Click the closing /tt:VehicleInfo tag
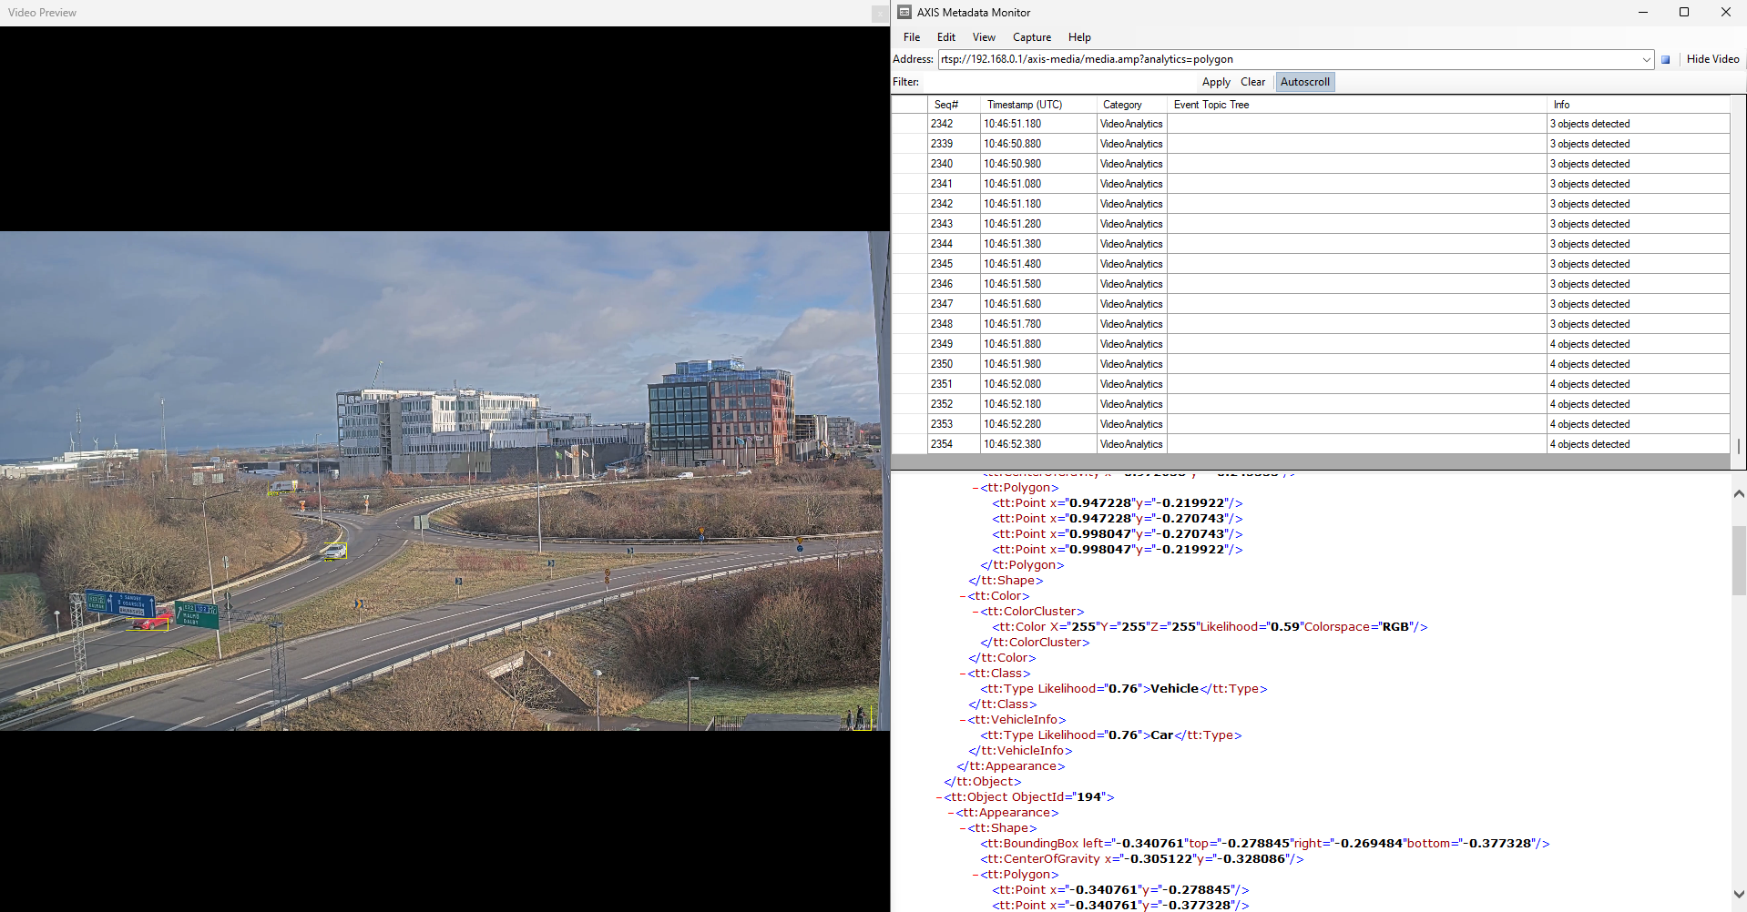 click(x=1020, y=751)
